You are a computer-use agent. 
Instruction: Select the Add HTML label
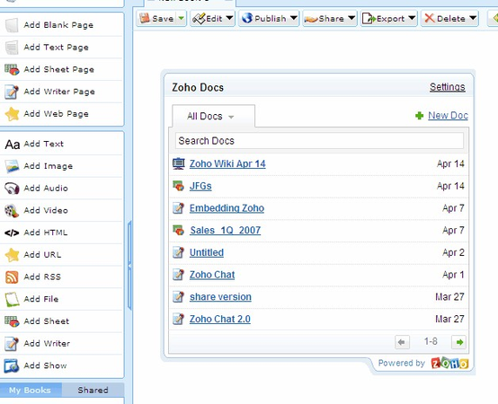(46, 233)
